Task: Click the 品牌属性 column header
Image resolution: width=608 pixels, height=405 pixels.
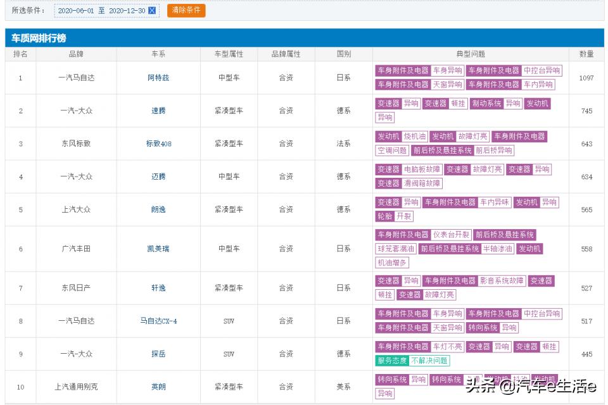Action: [286, 54]
